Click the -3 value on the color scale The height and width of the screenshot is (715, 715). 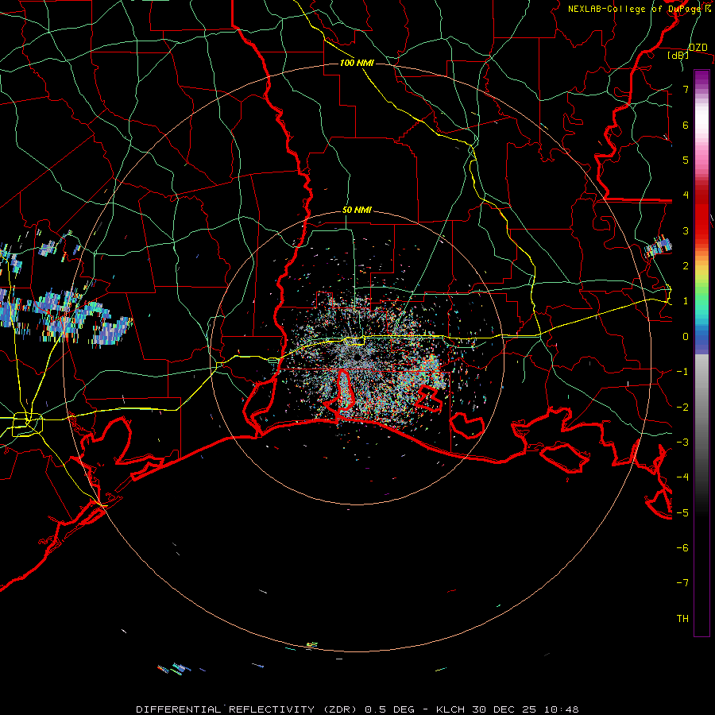(x=682, y=443)
